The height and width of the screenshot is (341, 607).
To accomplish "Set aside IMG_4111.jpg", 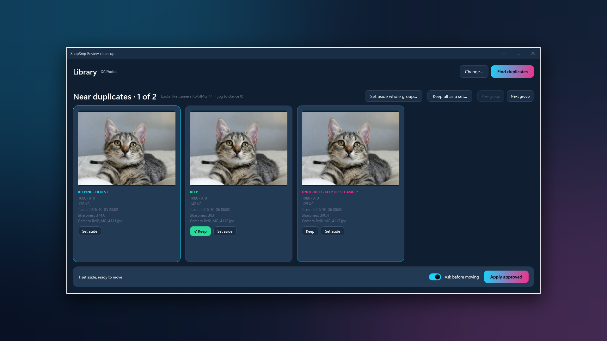I will point(89,231).
